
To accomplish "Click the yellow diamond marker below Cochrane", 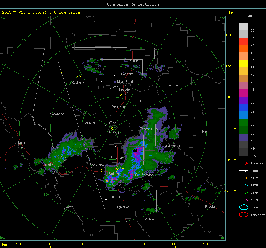I will [x=101, y=170].
